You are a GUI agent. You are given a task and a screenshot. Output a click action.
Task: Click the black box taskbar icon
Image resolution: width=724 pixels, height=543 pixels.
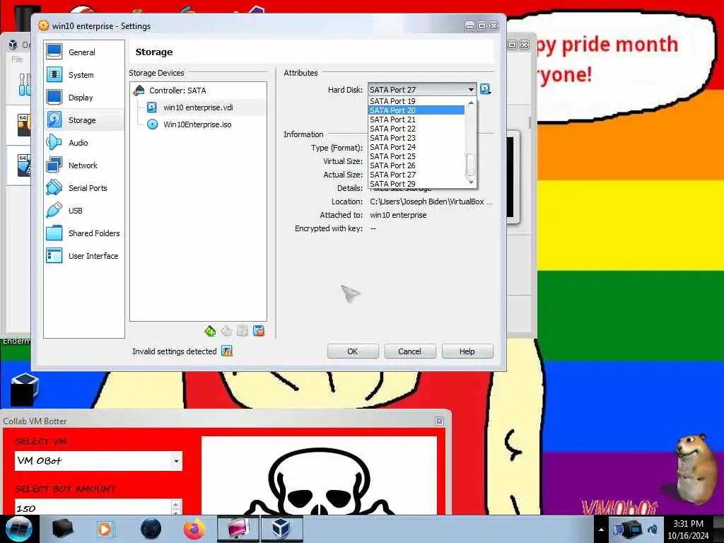pos(62,529)
